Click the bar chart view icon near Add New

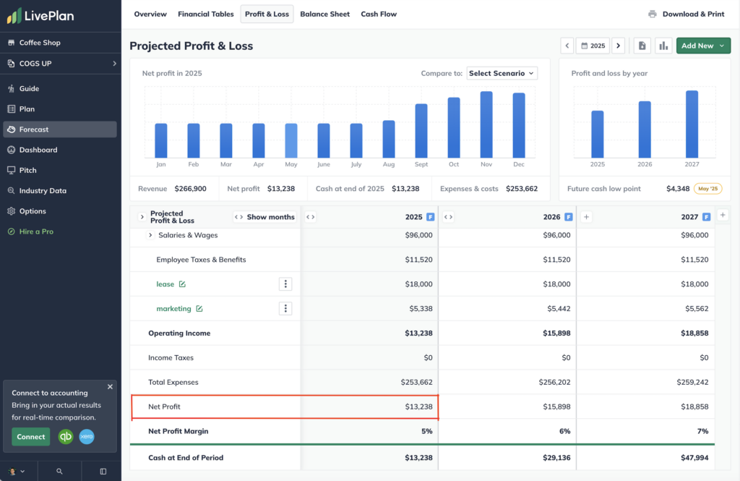[x=663, y=45]
